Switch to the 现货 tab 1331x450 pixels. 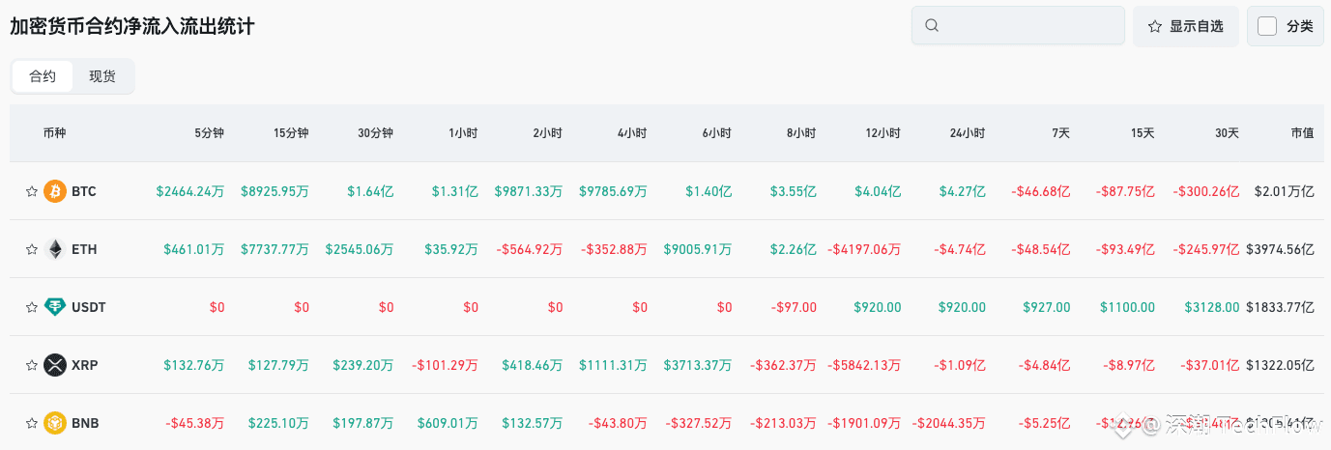pos(102,76)
